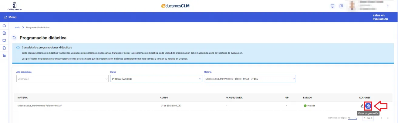Open the Menú hamburger button
This screenshot has width=398, height=123.
tap(10, 17)
